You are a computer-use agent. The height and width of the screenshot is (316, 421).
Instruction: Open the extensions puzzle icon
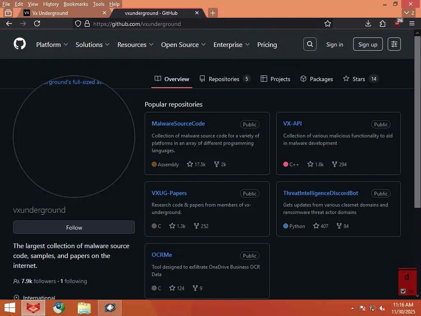tap(382, 23)
